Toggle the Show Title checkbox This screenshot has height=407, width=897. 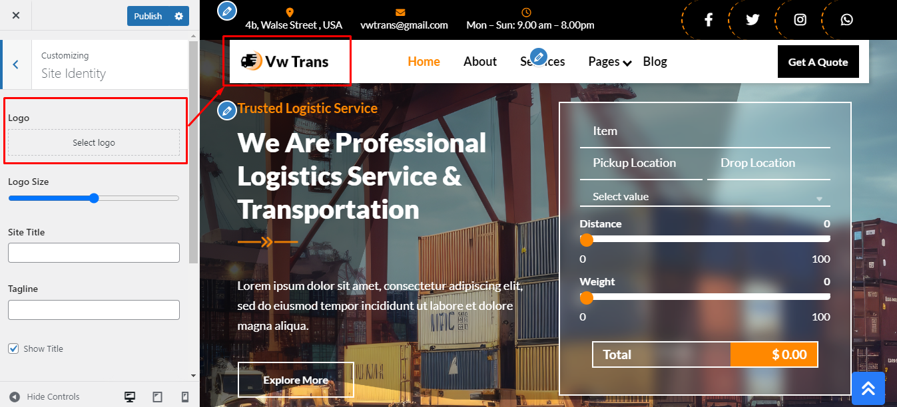coord(13,348)
